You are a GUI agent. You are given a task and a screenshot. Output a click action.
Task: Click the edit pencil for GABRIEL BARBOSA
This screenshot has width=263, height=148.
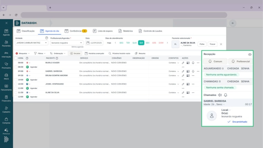[183, 71]
